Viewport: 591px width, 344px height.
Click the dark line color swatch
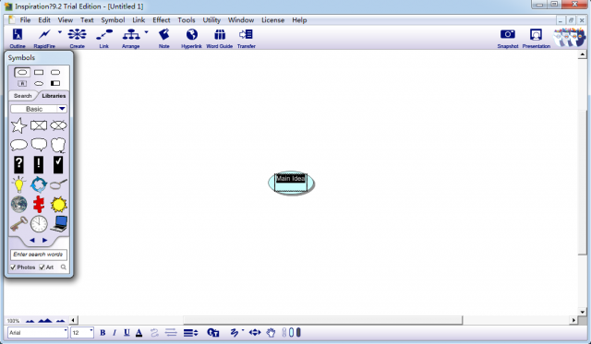(298, 332)
